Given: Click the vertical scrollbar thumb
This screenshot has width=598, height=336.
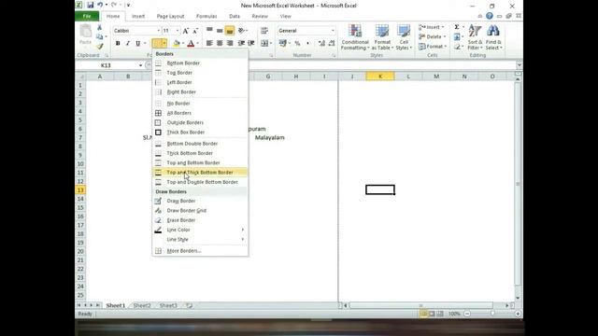Looking at the screenshot, I should (x=518, y=184).
